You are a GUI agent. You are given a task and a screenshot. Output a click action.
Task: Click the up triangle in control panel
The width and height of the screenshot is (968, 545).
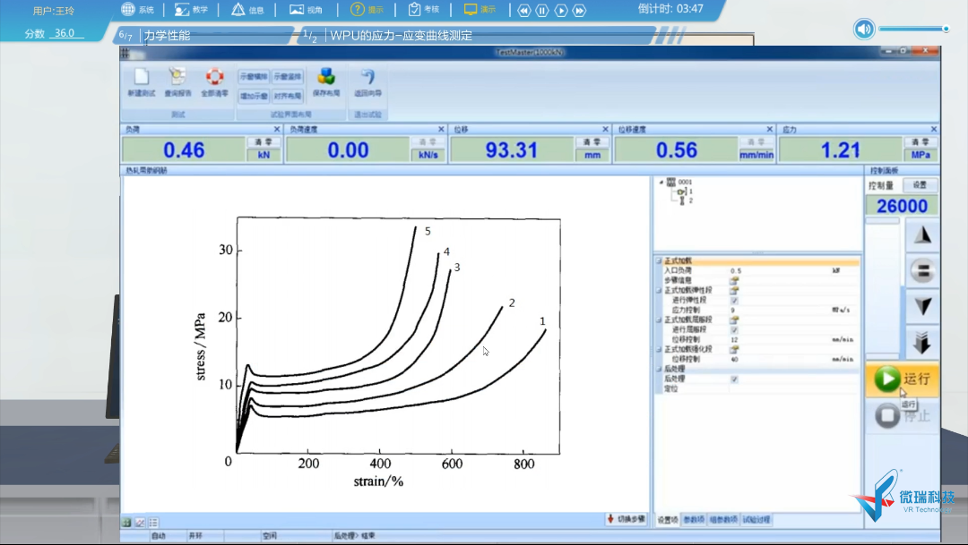click(922, 234)
